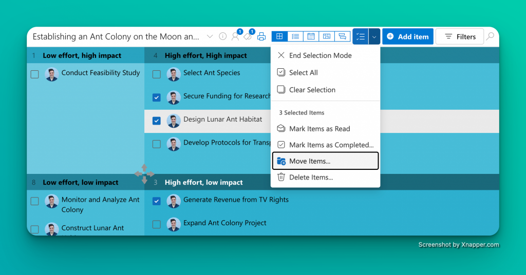This screenshot has height=275, width=526.
Task: Check the Conduct Feasibility Study checkbox
Action: click(34, 74)
